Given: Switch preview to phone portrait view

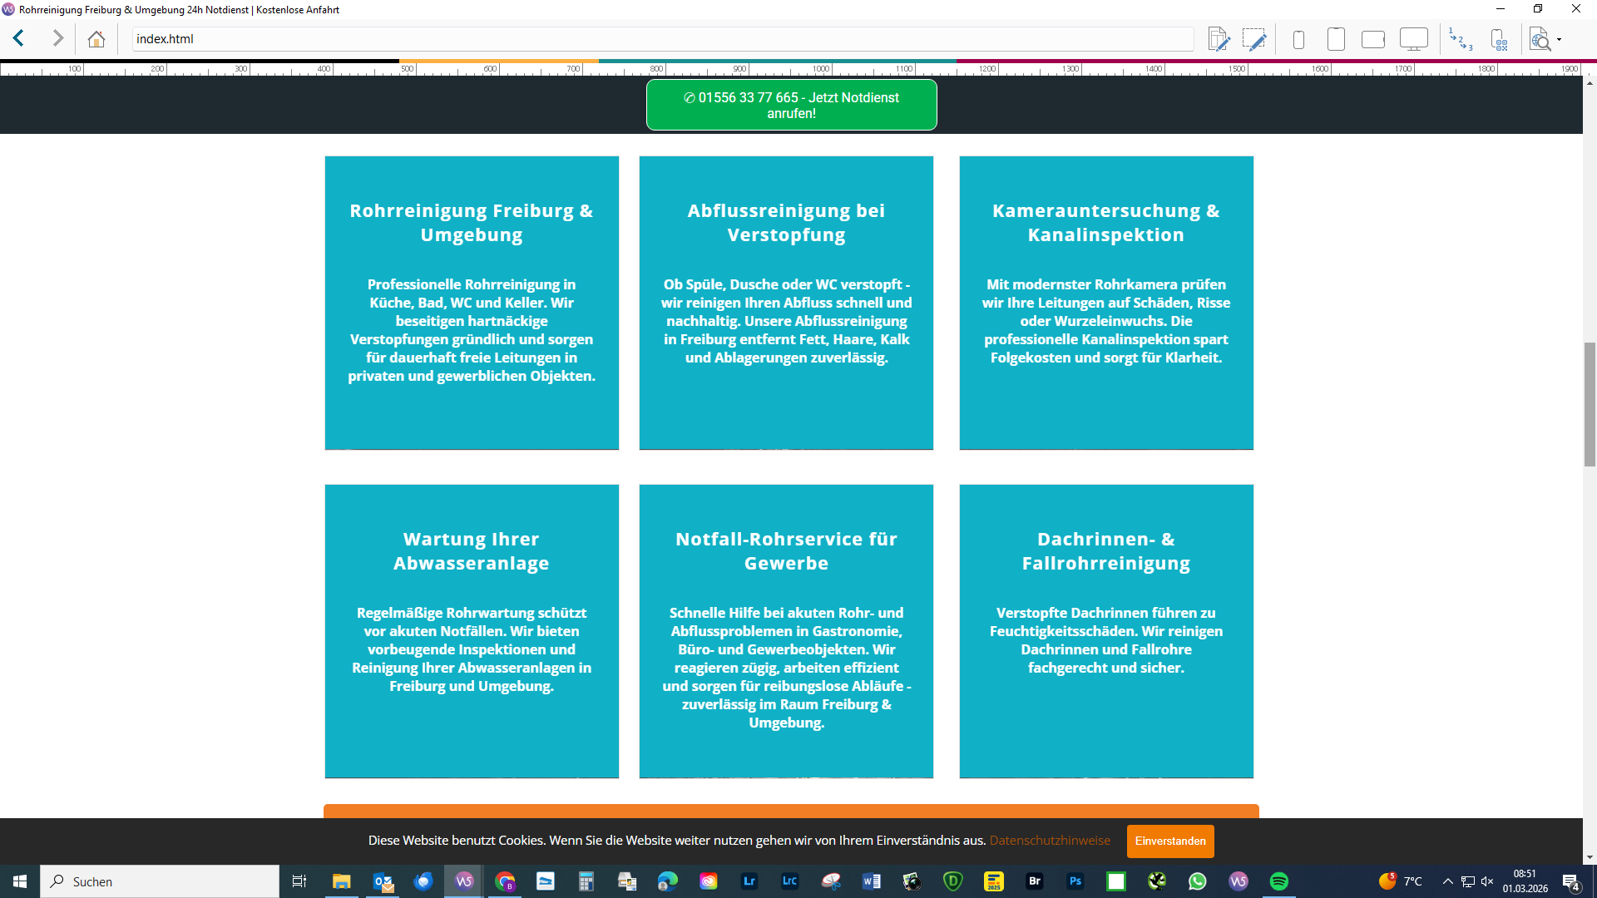Looking at the screenshot, I should pos(1298,39).
